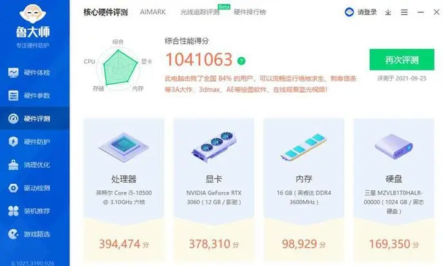Click the 16 GB DDR4 3600MHz description
This screenshot has width=444, height=266.
click(x=304, y=197)
